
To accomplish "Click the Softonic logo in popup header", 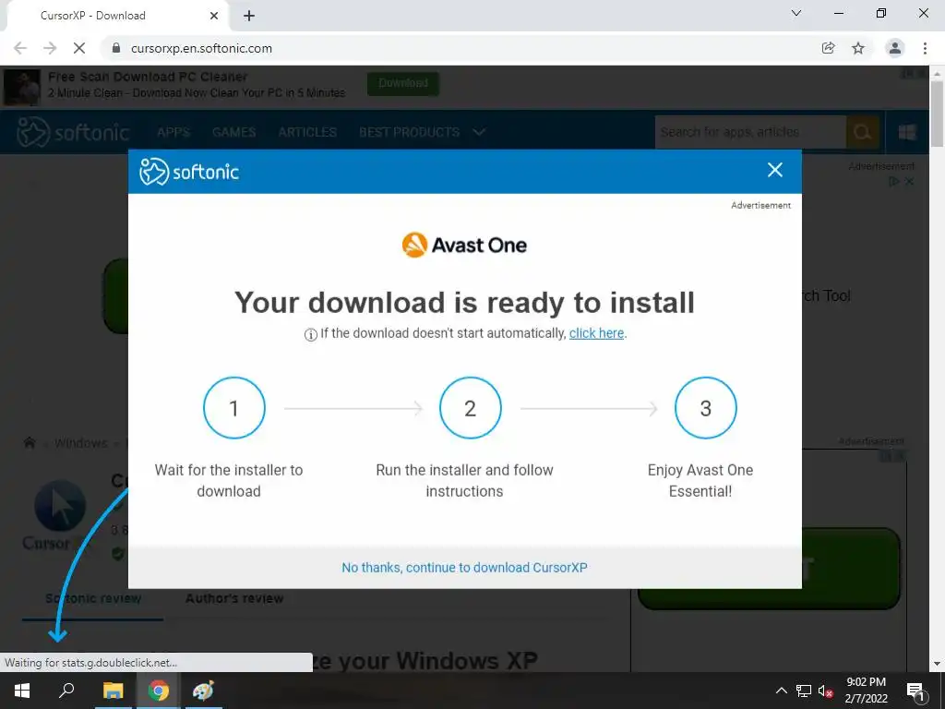I will (188, 172).
